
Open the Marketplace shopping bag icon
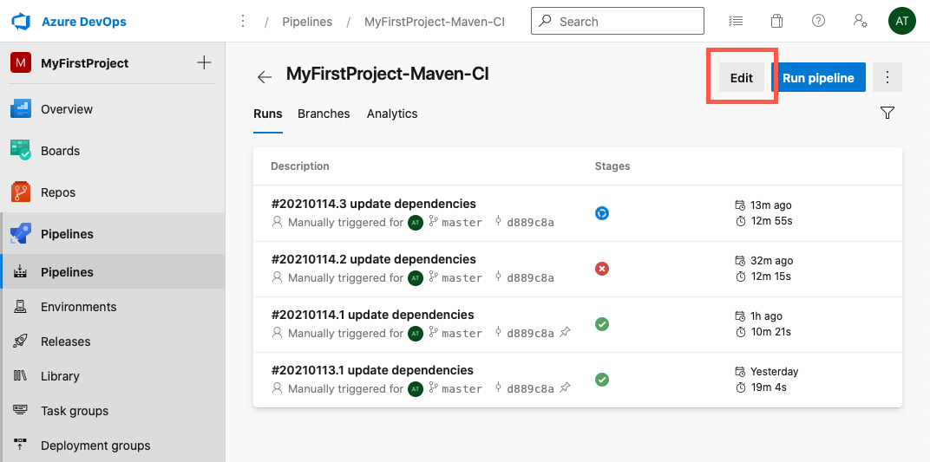tap(776, 22)
